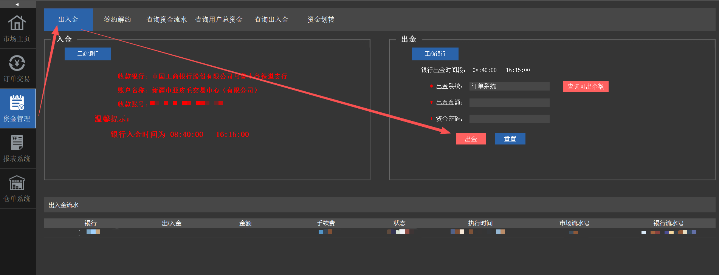
Task: Focus the 资金密码 input field
Action: click(x=510, y=119)
